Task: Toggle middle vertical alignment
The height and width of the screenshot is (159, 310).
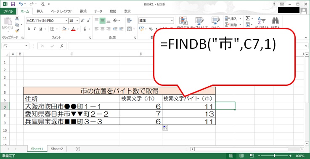Action: pyautogui.click(x=102, y=21)
